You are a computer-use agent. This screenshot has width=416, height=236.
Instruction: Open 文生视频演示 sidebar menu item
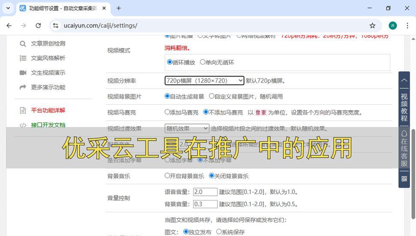pos(48,73)
